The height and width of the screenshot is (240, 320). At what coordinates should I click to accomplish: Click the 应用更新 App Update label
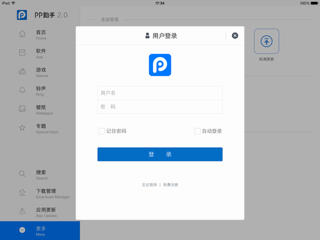tap(46, 212)
